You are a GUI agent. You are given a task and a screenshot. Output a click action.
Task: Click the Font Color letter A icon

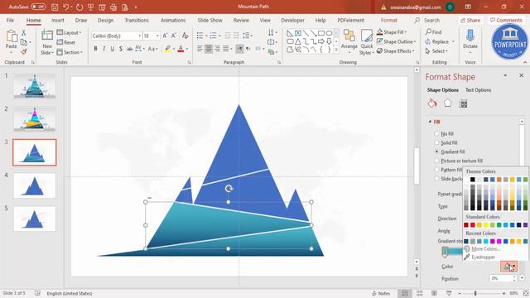pyautogui.click(x=181, y=50)
